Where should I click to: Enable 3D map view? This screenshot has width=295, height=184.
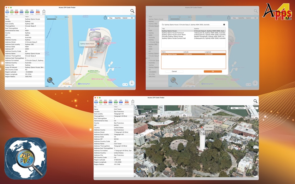point(132,18)
